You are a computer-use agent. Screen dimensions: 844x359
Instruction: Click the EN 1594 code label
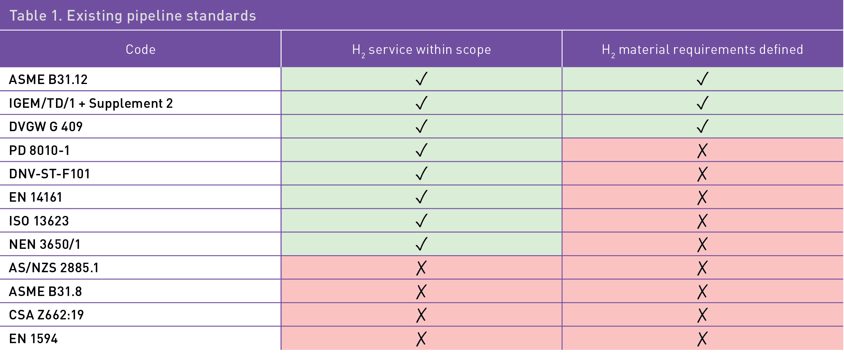click(x=33, y=339)
